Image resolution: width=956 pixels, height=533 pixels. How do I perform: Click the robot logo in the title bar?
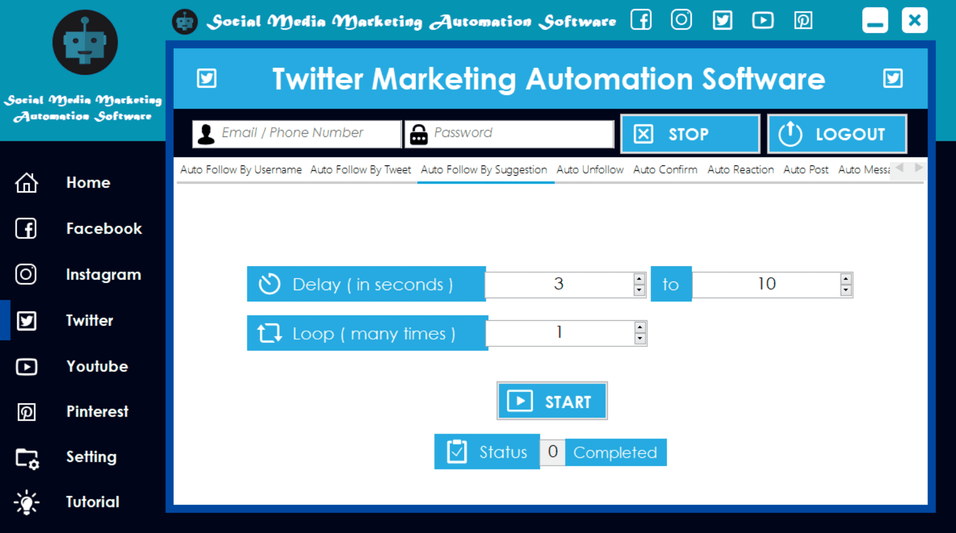[x=185, y=22]
